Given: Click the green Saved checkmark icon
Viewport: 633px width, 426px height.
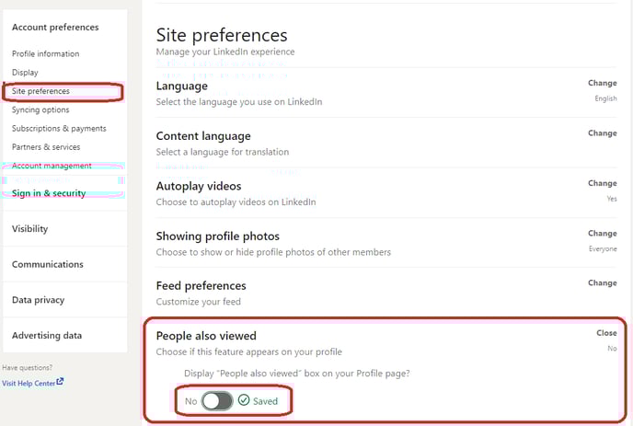Looking at the screenshot, I should [x=244, y=400].
